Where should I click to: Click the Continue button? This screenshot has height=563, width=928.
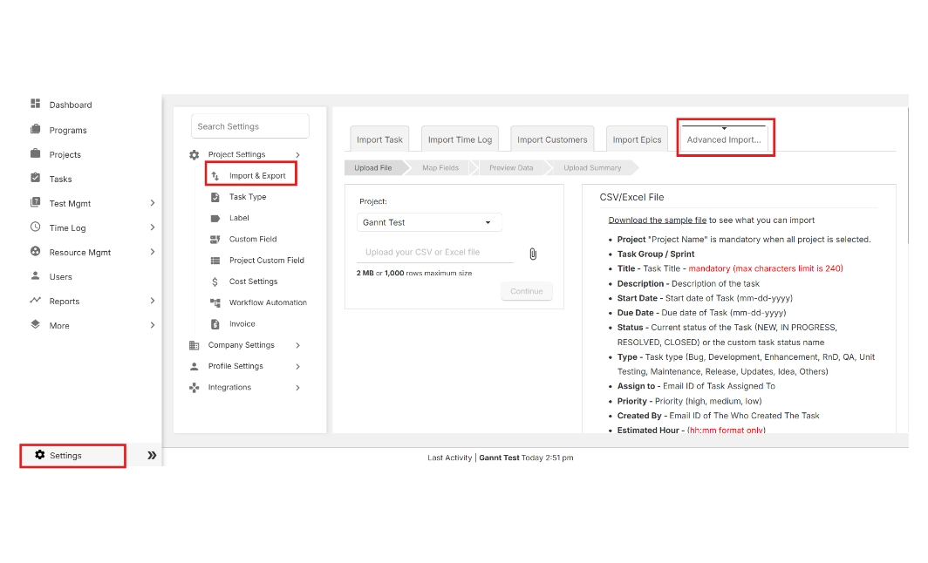(526, 291)
